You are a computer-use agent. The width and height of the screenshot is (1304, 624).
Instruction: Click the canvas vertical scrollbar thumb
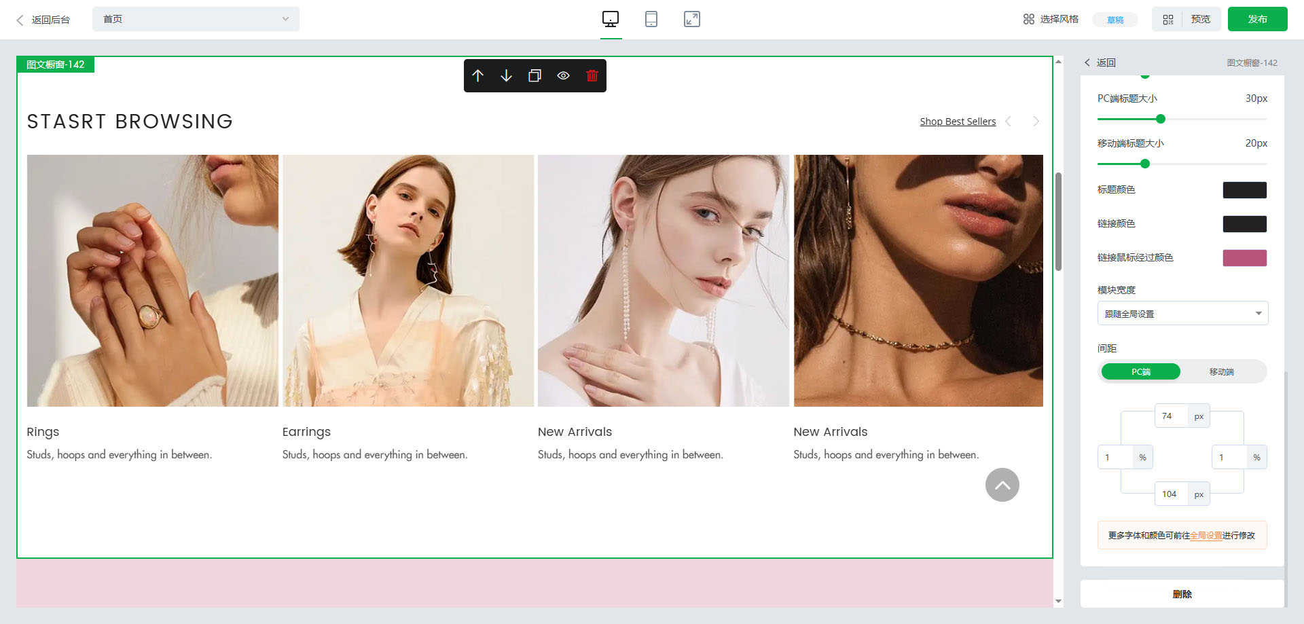tap(1058, 221)
